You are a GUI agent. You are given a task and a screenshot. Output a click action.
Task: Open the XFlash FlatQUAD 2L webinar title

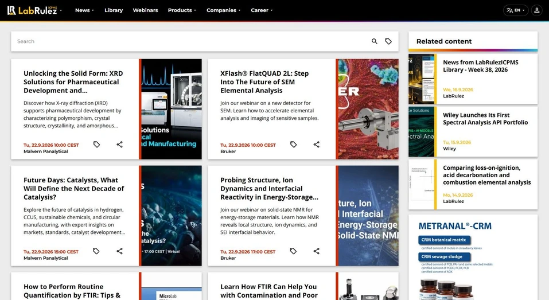coord(264,82)
